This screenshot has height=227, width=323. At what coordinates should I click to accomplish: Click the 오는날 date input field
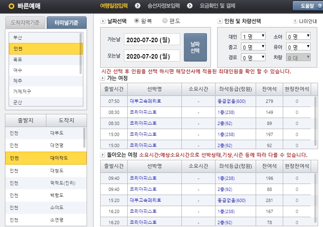[x=152, y=55]
